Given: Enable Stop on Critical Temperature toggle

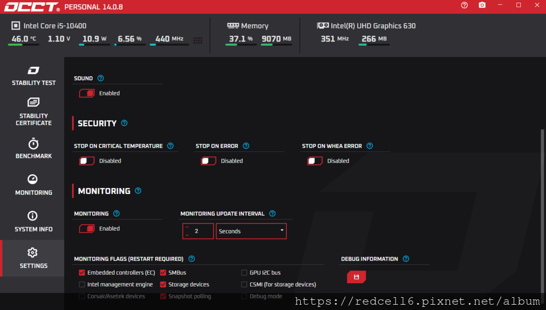Looking at the screenshot, I should [87, 161].
